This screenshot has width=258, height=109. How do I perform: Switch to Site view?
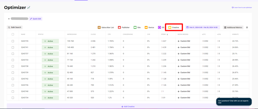137,28
